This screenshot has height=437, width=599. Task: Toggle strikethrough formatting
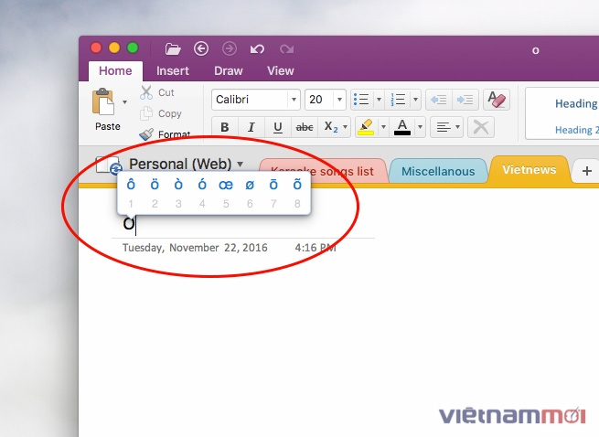[305, 127]
